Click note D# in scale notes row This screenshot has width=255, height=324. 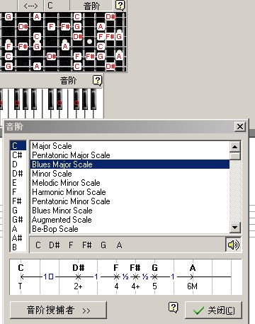[55, 245]
